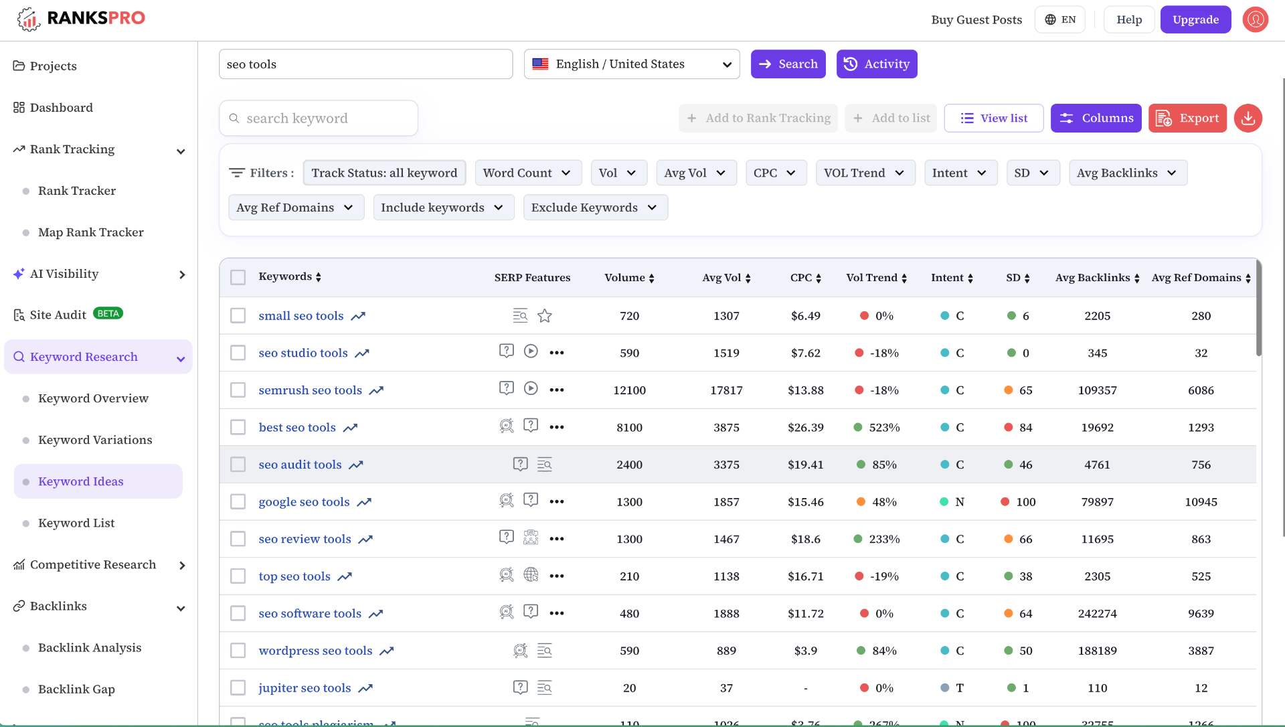Click the View list button
Image resolution: width=1285 pixels, height=727 pixels.
994,118
